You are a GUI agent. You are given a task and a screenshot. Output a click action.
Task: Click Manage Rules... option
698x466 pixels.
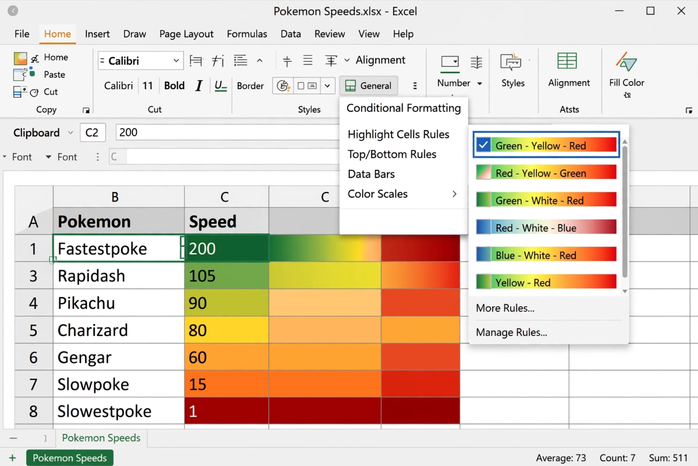pyautogui.click(x=512, y=333)
